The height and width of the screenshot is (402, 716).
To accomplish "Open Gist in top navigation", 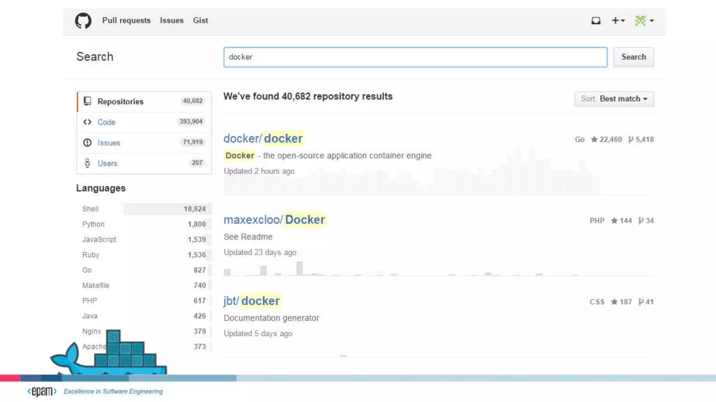I will [200, 21].
